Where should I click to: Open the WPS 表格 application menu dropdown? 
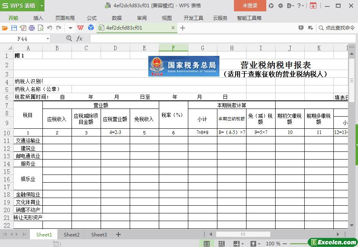coord(42,6)
